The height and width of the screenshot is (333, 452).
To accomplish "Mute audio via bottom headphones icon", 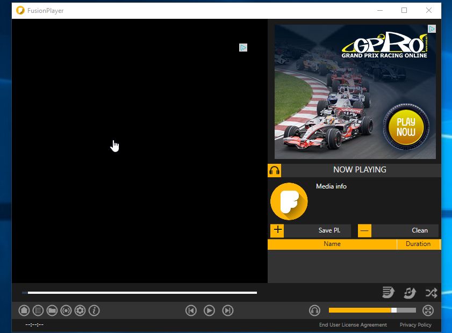I will tap(314, 310).
